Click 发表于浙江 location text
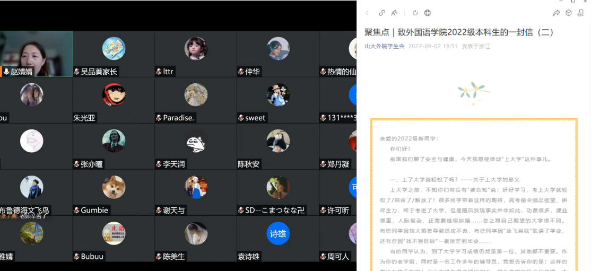Image resolution: width=591 pixels, height=271 pixels. (476, 46)
